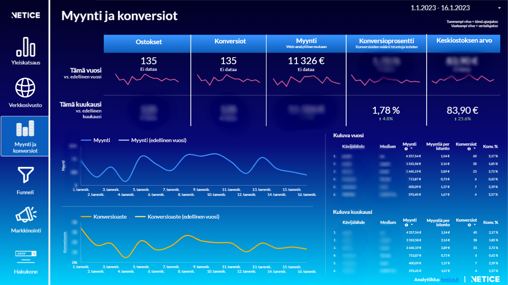Click the Keskiostoksen arvo sparkline
Viewport: 508px width, 285px height.
pyautogui.click(x=463, y=78)
